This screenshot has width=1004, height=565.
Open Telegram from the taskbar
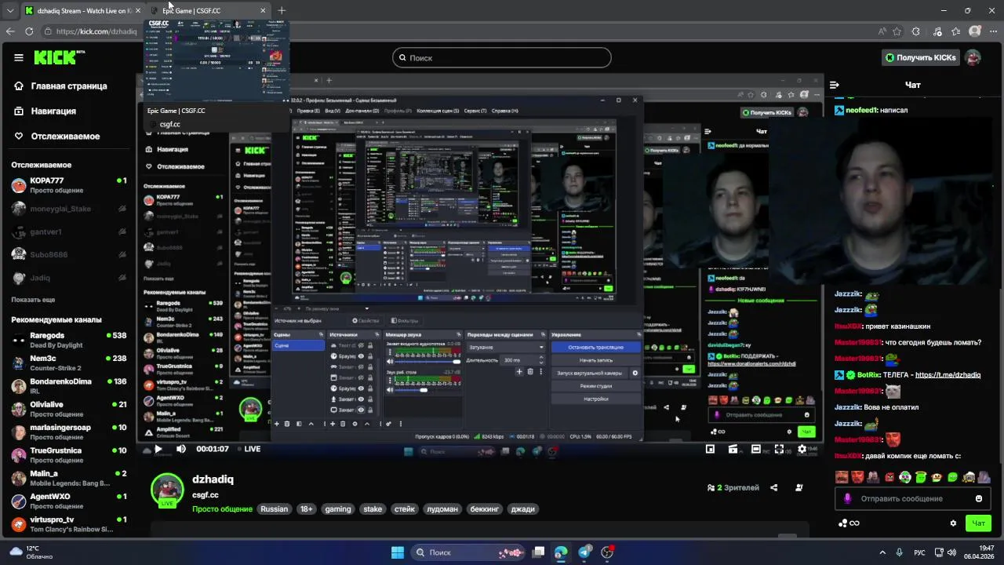584,552
